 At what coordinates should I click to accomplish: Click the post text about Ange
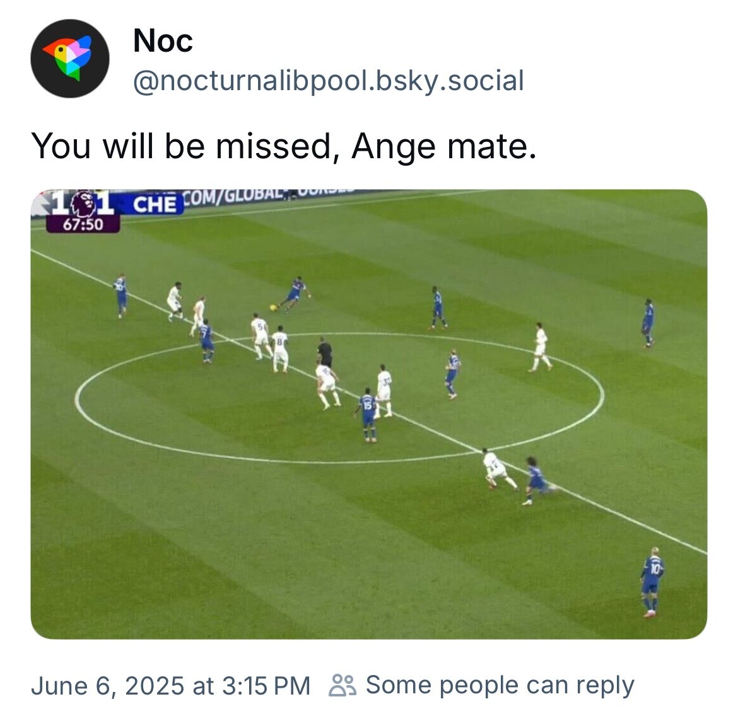(x=284, y=146)
